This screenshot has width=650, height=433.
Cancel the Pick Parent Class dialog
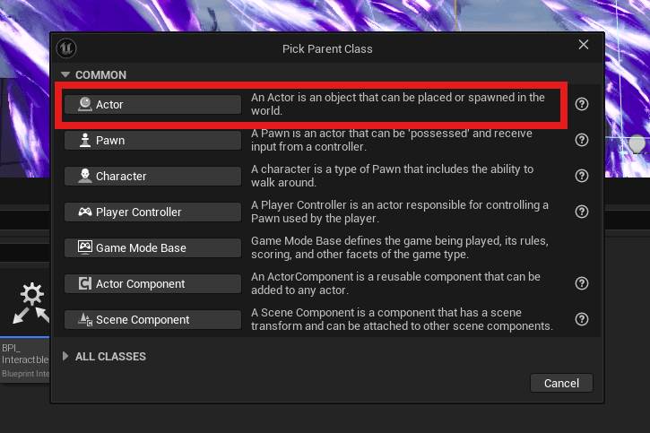(561, 384)
